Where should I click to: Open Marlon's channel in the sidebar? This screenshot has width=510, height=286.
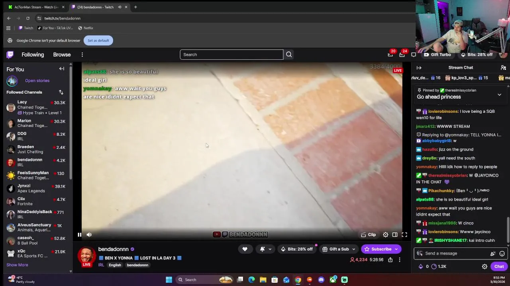click(x=36, y=123)
